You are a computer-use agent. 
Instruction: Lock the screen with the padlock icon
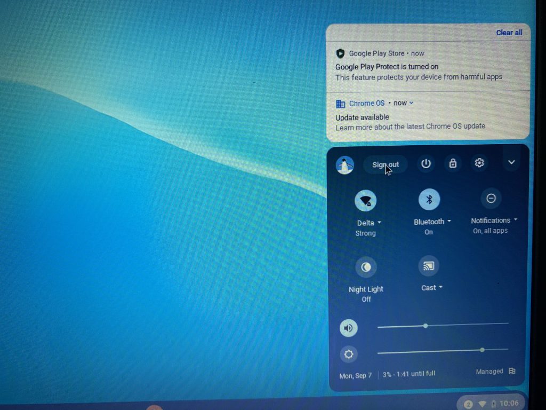tap(453, 163)
